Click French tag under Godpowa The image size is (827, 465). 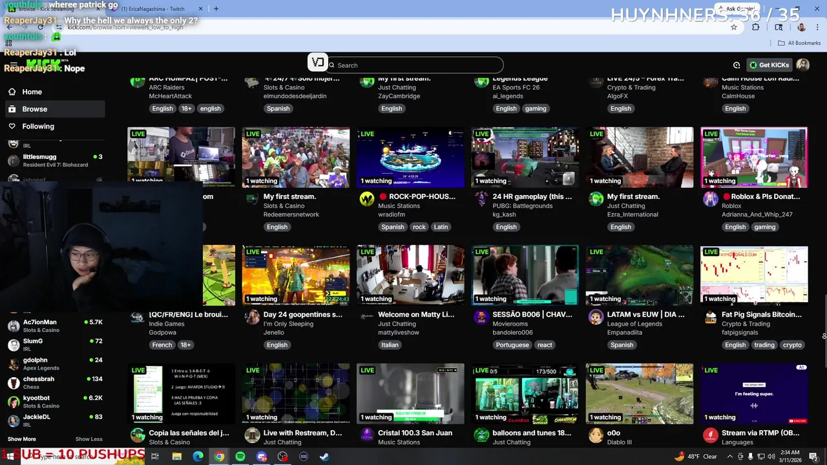click(x=162, y=345)
